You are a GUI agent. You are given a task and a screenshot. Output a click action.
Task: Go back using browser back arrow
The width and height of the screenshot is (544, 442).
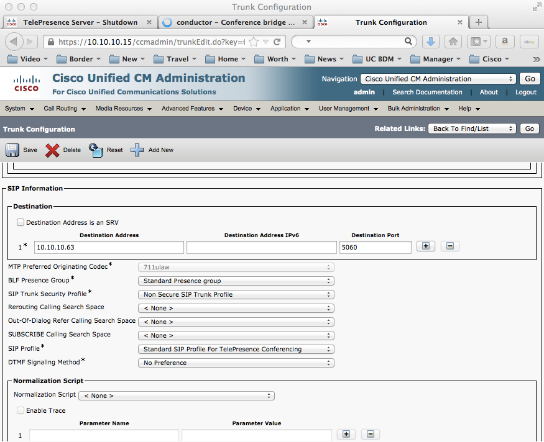click(x=14, y=42)
